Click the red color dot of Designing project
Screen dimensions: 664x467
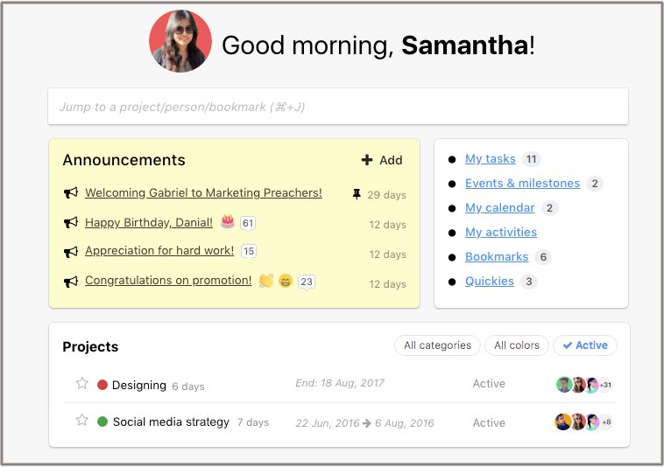click(x=102, y=385)
